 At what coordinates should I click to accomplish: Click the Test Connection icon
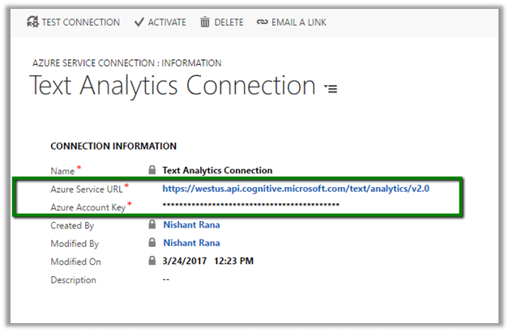[32, 23]
